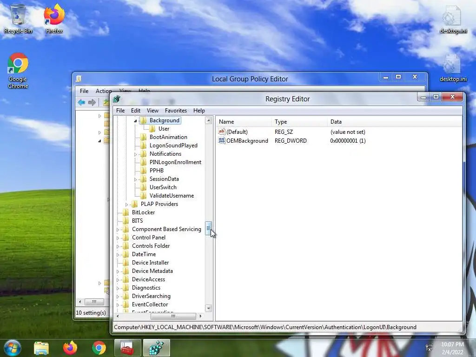
Task: Click the User subkey folder icon
Action: [152, 129]
